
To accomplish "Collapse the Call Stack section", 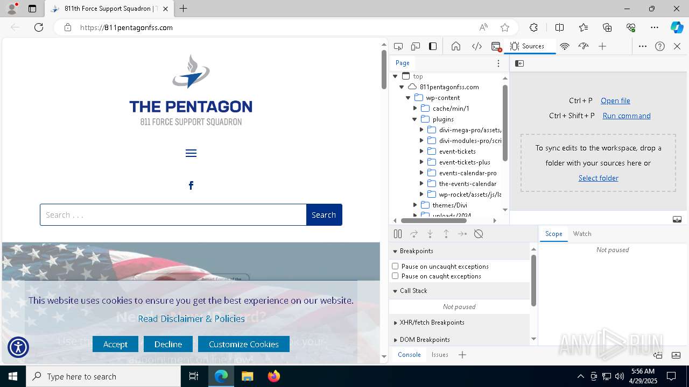I will pyautogui.click(x=459, y=291).
